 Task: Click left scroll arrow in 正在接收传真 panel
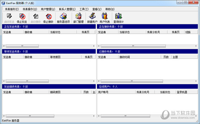click(x=99, y=46)
